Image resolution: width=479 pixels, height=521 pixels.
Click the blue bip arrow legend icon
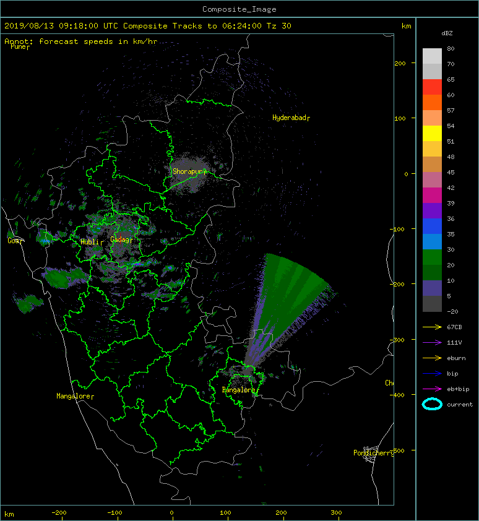point(432,374)
